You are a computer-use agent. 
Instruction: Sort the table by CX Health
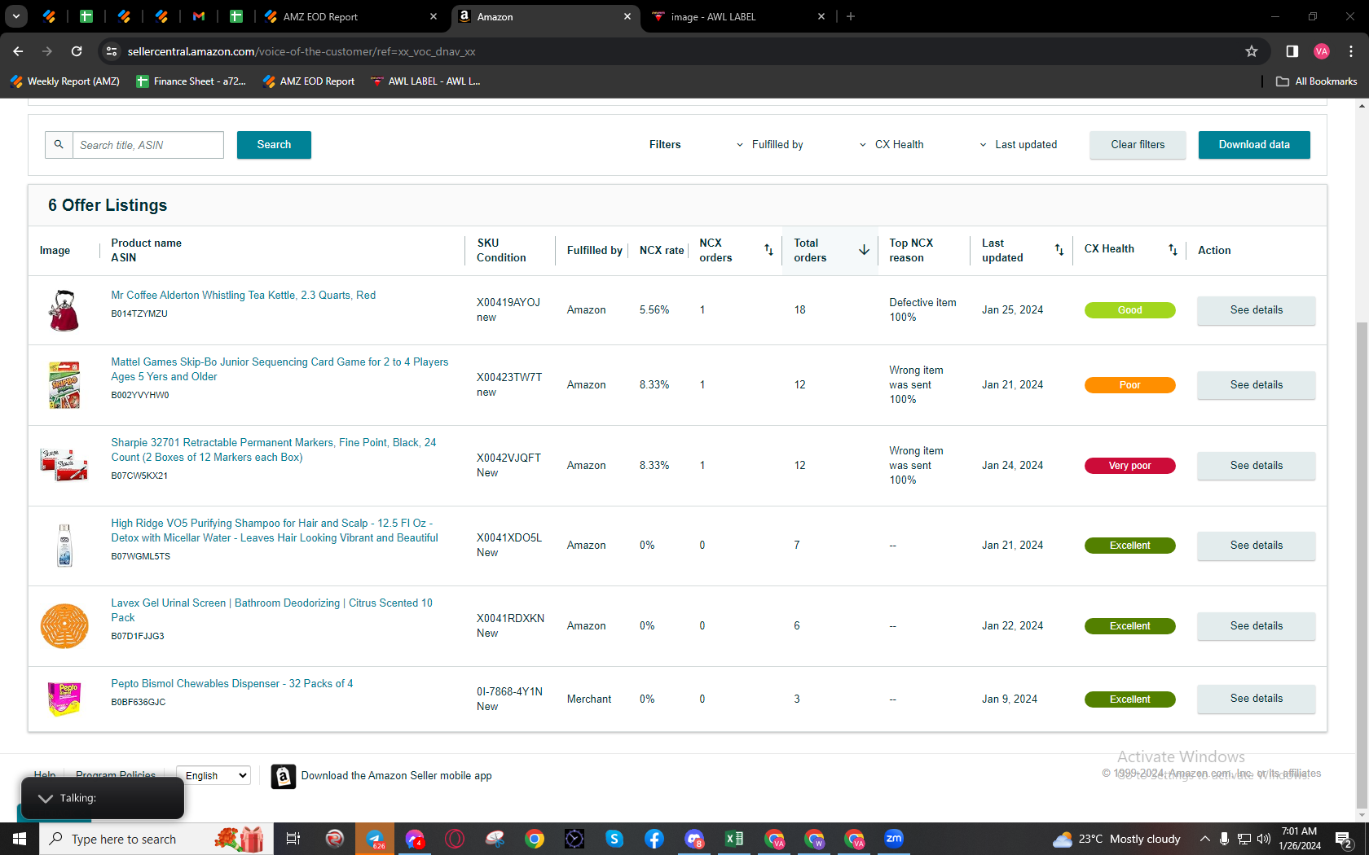1173,250
